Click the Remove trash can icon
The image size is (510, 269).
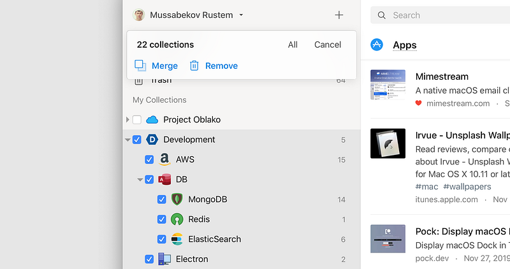[x=194, y=66]
